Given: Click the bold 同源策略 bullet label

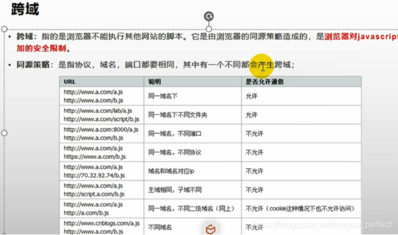Looking at the screenshot, I should pyautogui.click(x=33, y=65).
